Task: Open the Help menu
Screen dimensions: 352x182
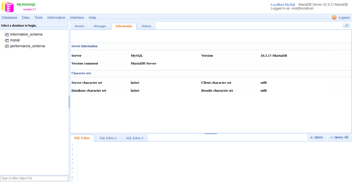Action: click(93, 17)
